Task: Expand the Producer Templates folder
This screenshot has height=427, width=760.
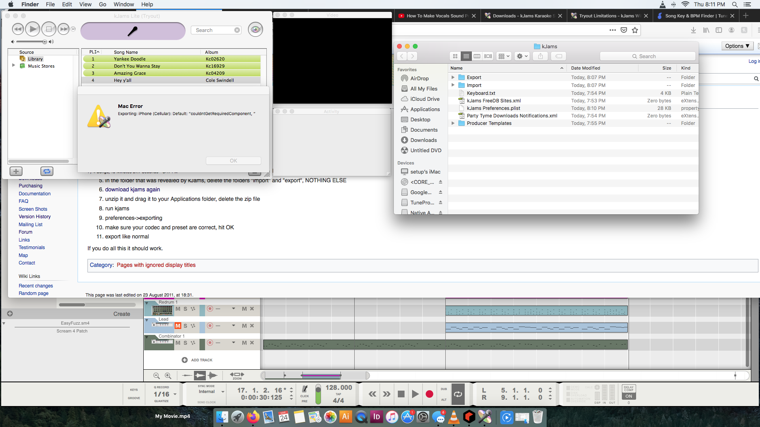Action: (453, 123)
